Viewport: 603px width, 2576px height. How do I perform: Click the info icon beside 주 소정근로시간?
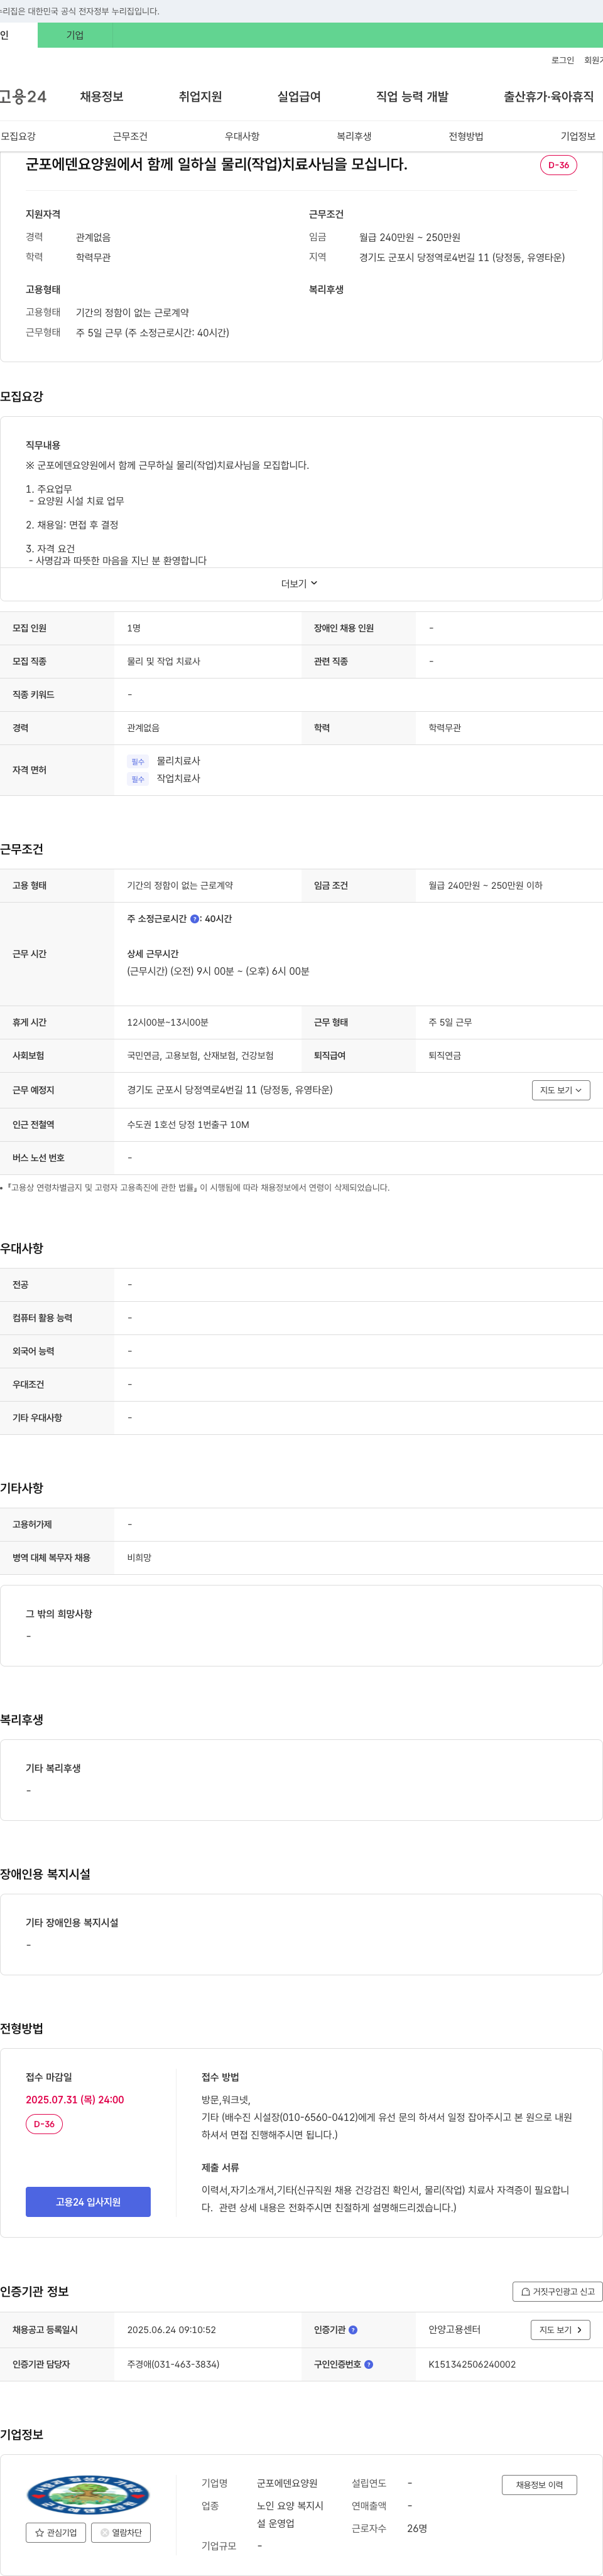point(194,918)
